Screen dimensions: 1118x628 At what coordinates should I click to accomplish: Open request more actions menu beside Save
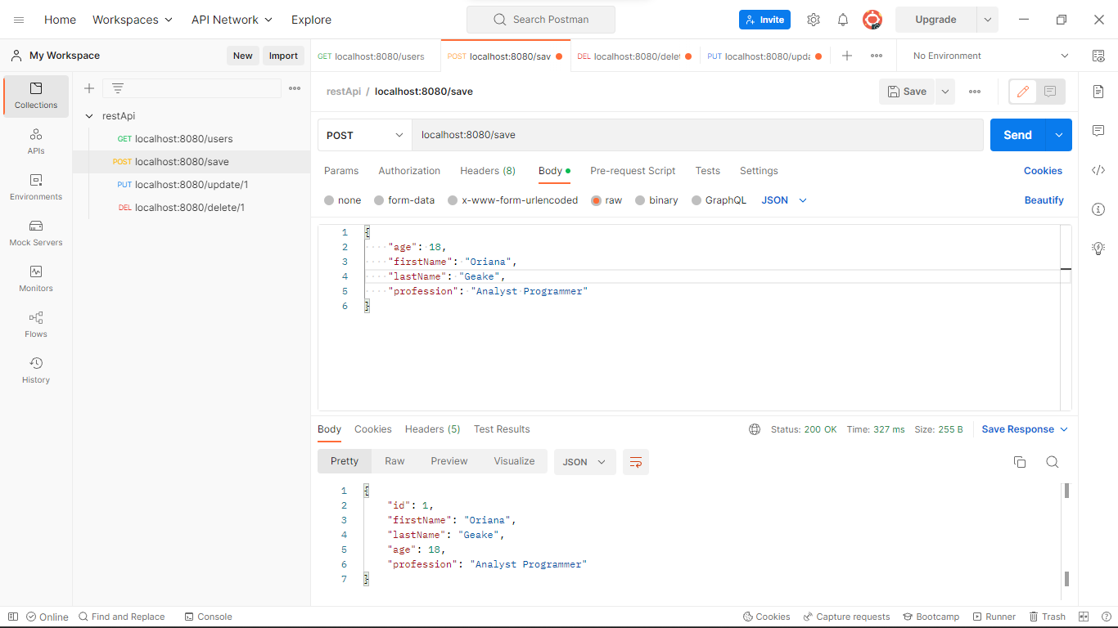coord(975,92)
